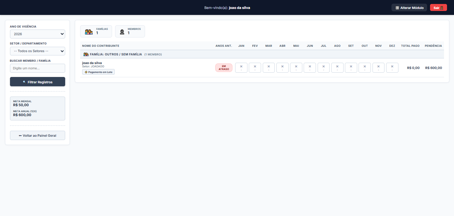Click the Alterar Módulo button
The width and height of the screenshot is (454, 216).
[x=409, y=8]
